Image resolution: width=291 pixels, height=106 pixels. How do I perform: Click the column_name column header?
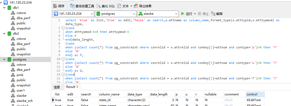pos(109,94)
